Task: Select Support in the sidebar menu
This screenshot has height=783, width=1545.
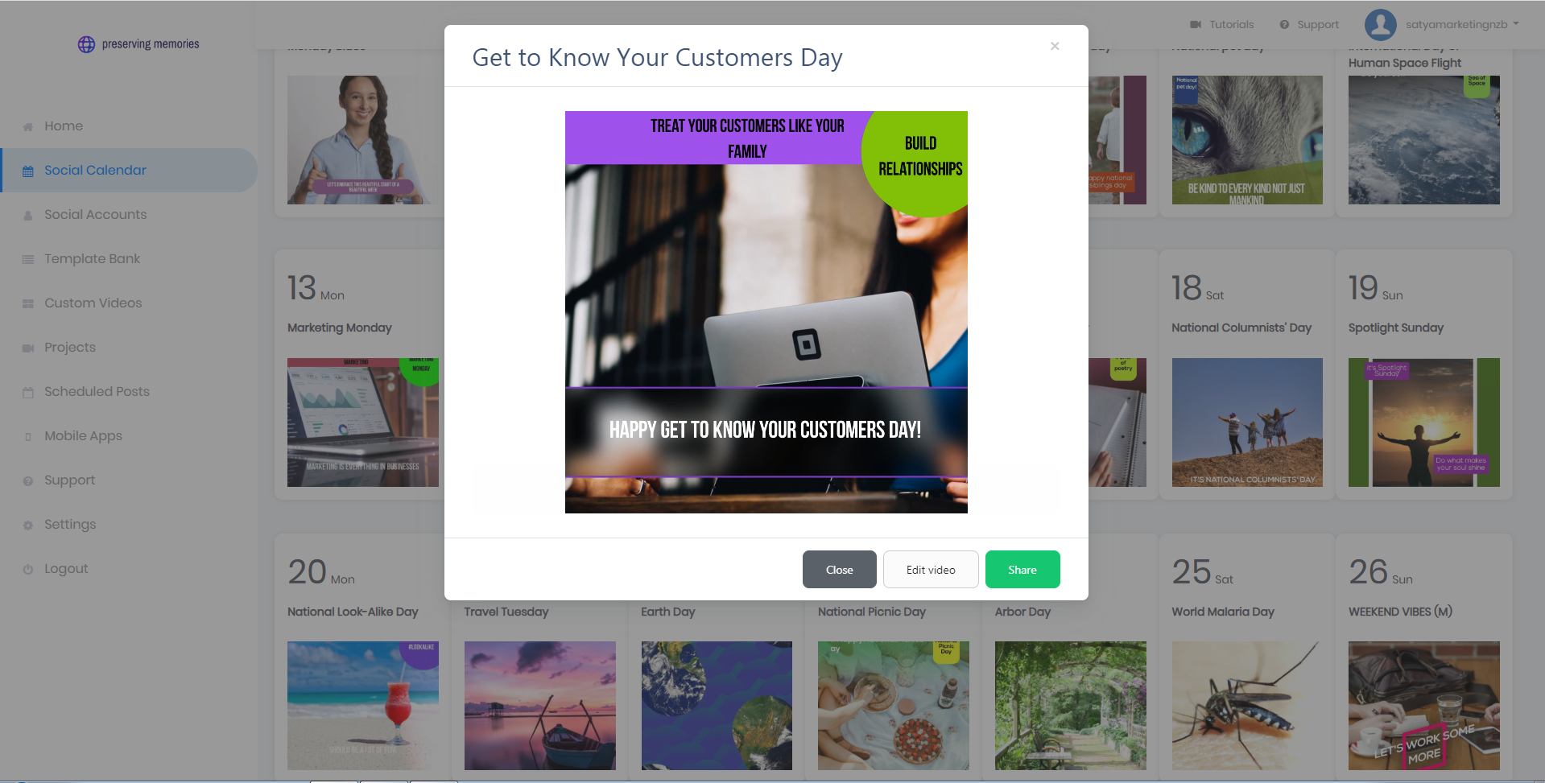Action: click(x=69, y=480)
